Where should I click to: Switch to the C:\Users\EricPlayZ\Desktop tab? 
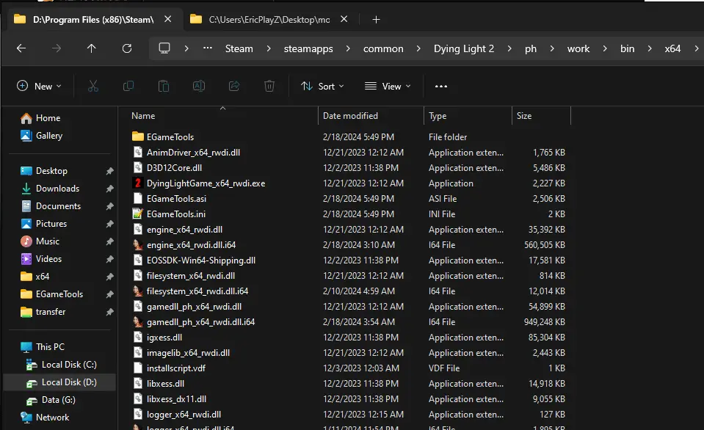point(269,20)
